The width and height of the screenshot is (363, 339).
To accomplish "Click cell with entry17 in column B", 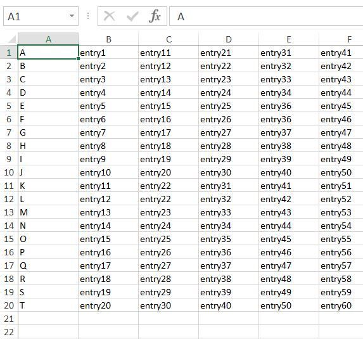I will pyautogui.click(x=108, y=265).
